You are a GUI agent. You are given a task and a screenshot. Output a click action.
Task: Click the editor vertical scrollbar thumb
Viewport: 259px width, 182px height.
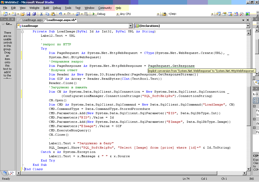tap(249, 106)
